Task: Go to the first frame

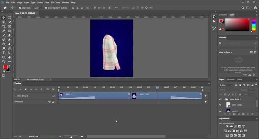Action: (x=15, y=89)
